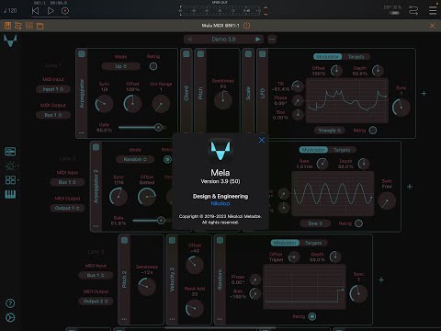Add a module to Lane 1 with plus
This screenshot has height=331, width=441.
(424, 94)
